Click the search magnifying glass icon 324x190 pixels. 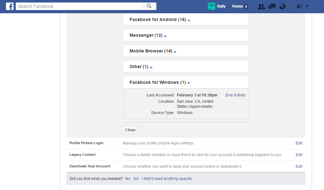coord(149,6)
